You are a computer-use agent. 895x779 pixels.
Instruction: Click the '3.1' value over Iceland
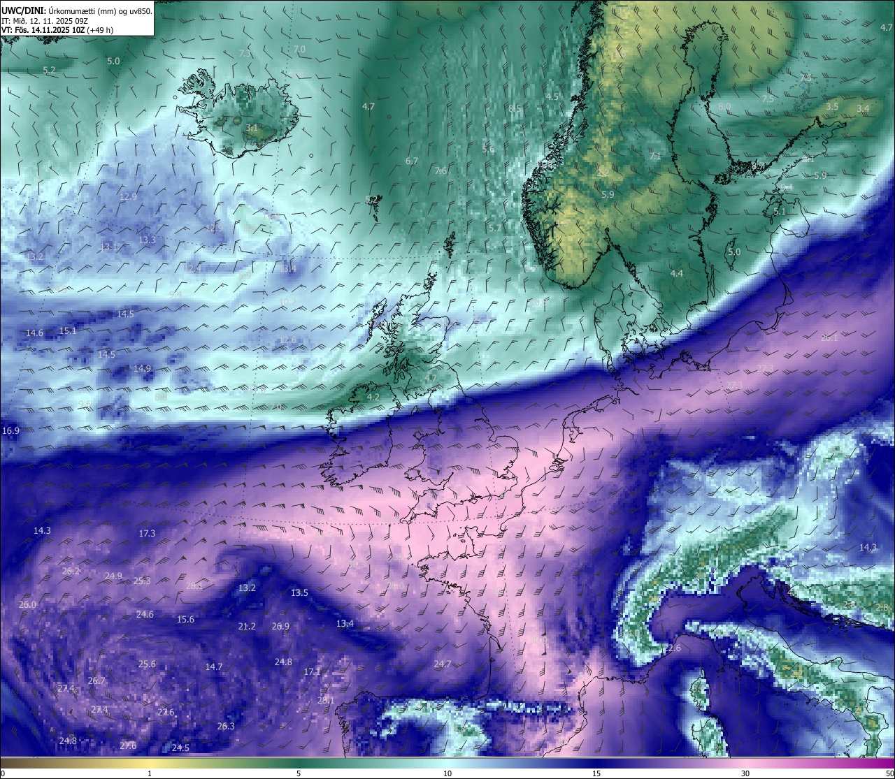point(252,128)
